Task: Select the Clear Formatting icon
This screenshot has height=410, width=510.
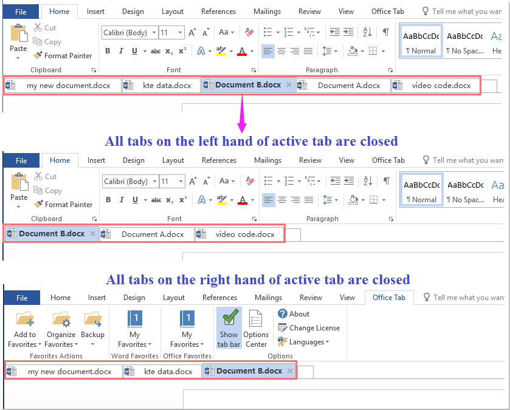Action: (x=249, y=33)
